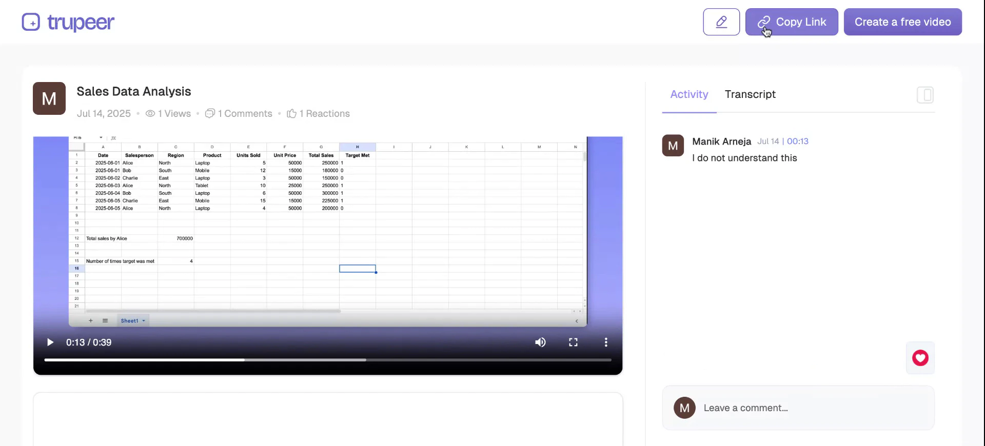Click the sheet scroll left chevron
Screen dimensions: 985x446
click(x=577, y=321)
